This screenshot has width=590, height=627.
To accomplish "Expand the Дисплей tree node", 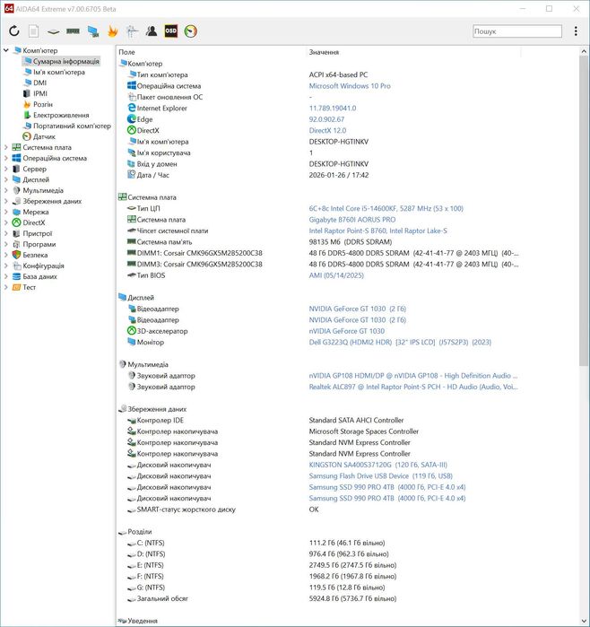I will (x=6, y=179).
